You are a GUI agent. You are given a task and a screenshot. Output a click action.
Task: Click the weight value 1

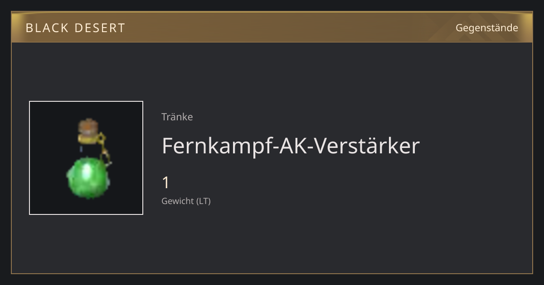(166, 183)
